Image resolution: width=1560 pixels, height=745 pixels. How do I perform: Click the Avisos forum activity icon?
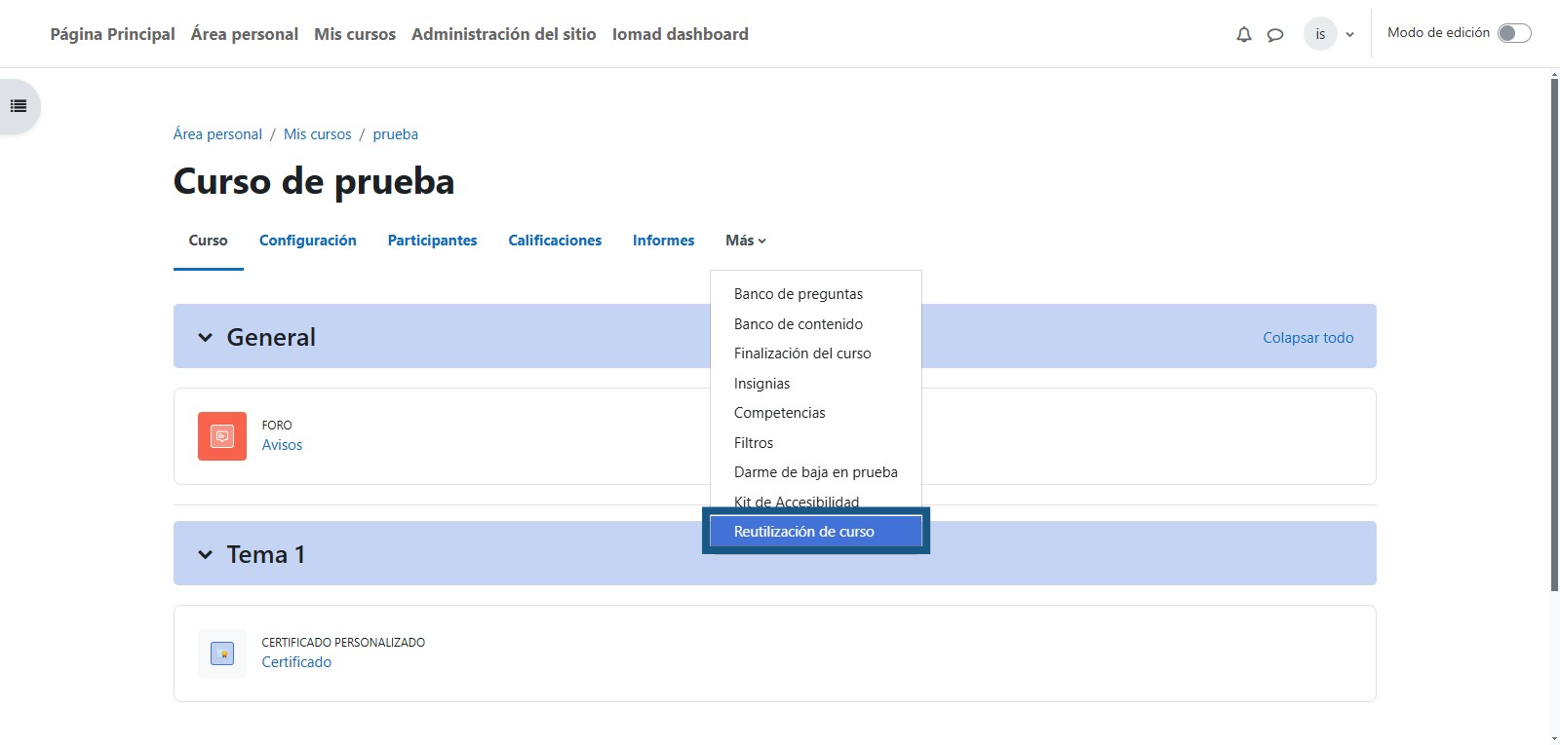(222, 436)
